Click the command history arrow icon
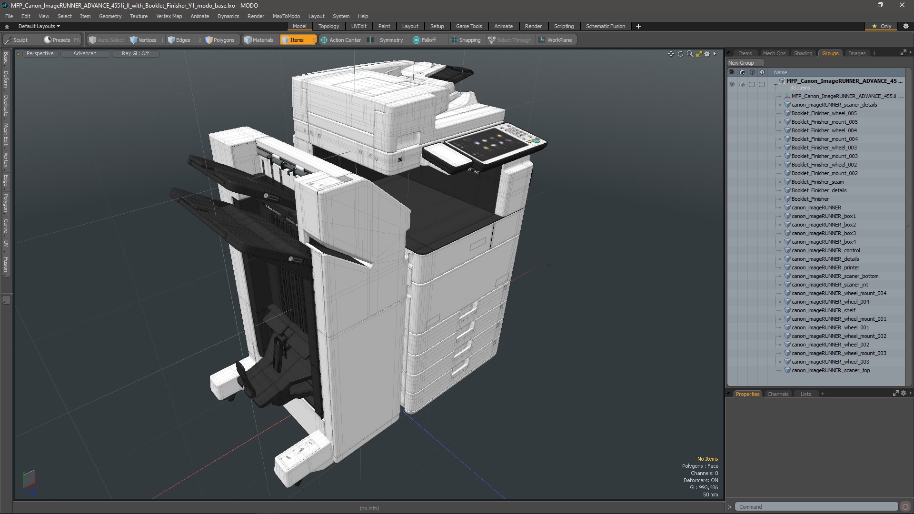This screenshot has height=514, width=914. pos(730,507)
